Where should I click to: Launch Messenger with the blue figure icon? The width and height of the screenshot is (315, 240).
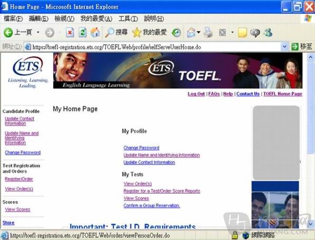click(x=268, y=33)
